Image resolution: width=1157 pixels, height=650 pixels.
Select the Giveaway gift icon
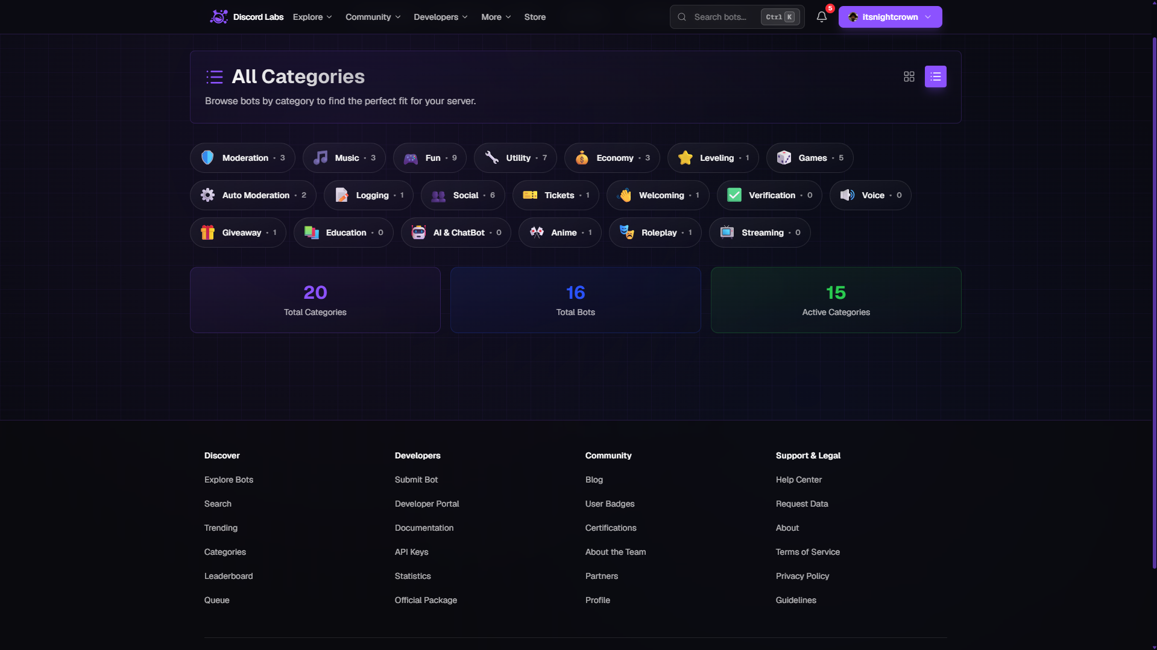click(207, 233)
